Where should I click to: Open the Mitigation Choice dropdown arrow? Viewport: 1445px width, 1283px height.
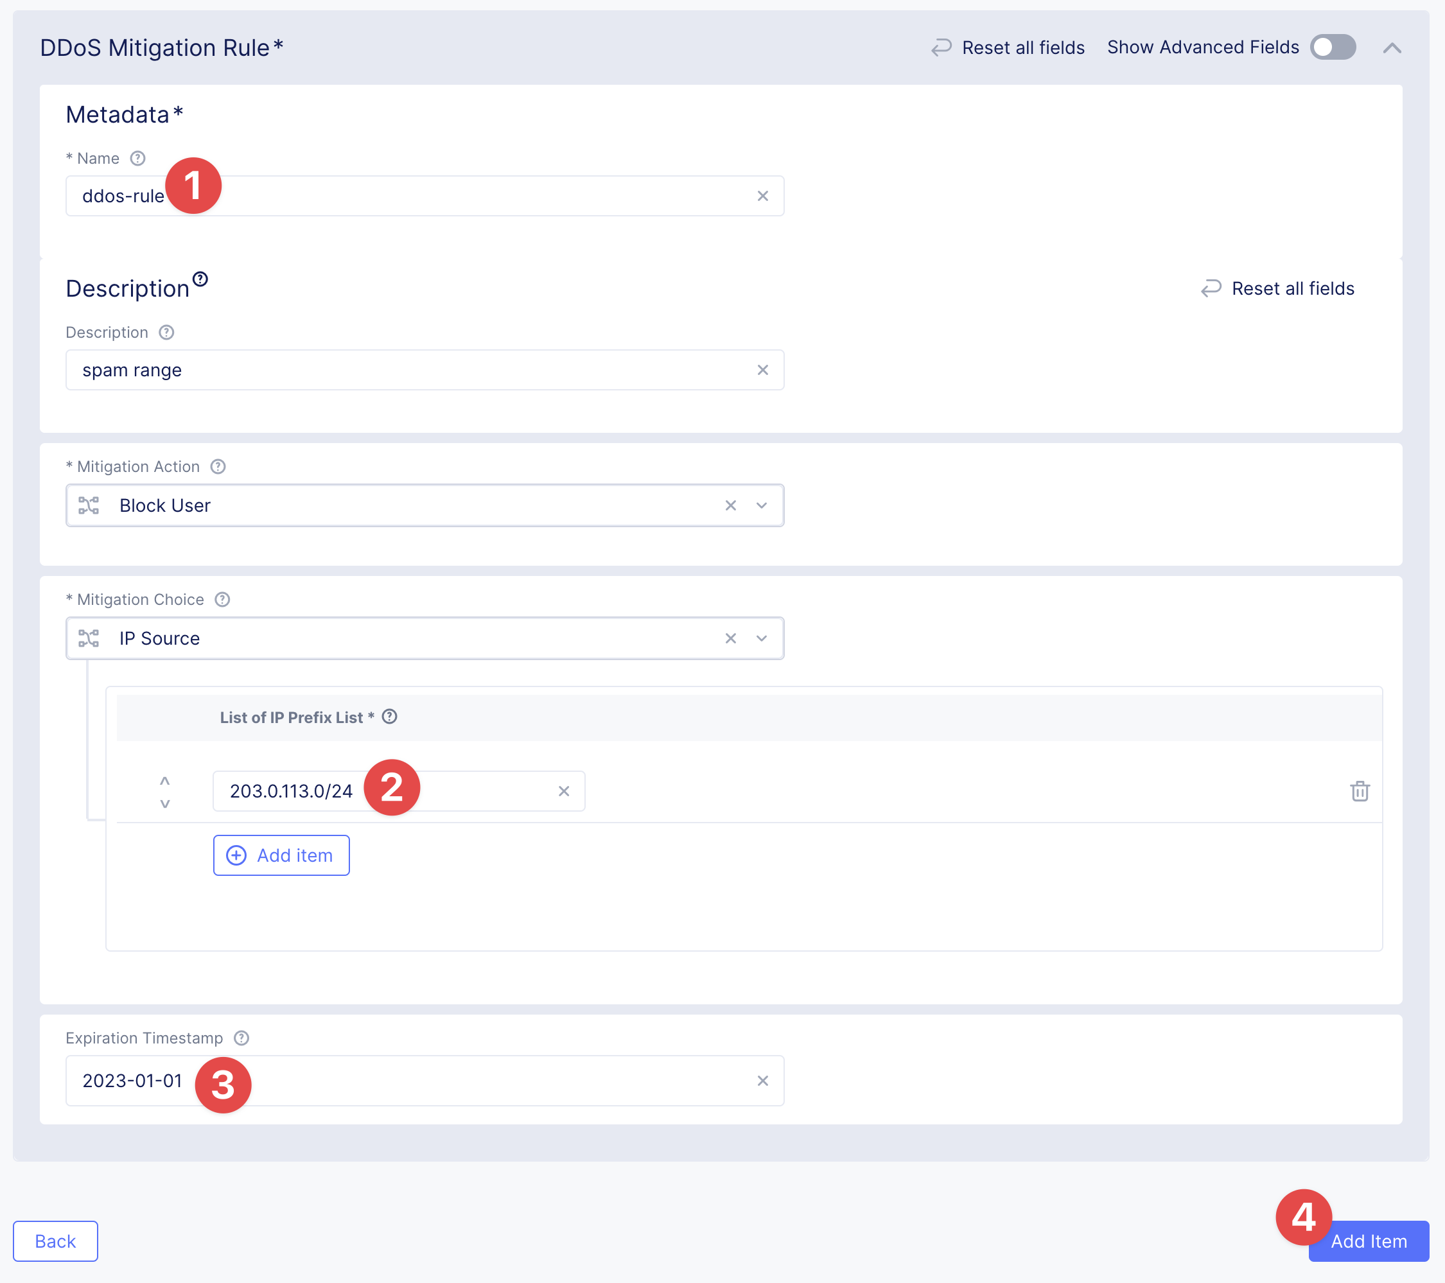[x=762, y=638]
